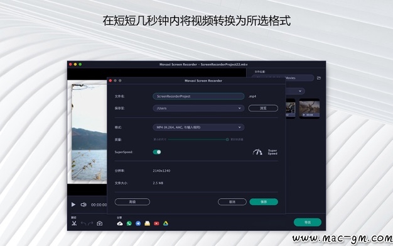This screenshot has height=246, width=393.
Task: Share to WhatsApp icon
Action: tap(129, 223)
